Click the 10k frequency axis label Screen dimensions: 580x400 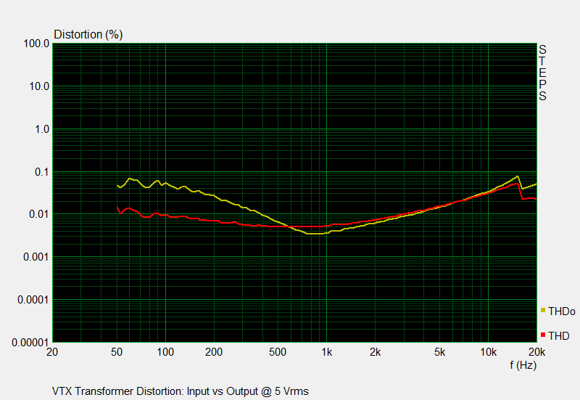tap(488, 352)
